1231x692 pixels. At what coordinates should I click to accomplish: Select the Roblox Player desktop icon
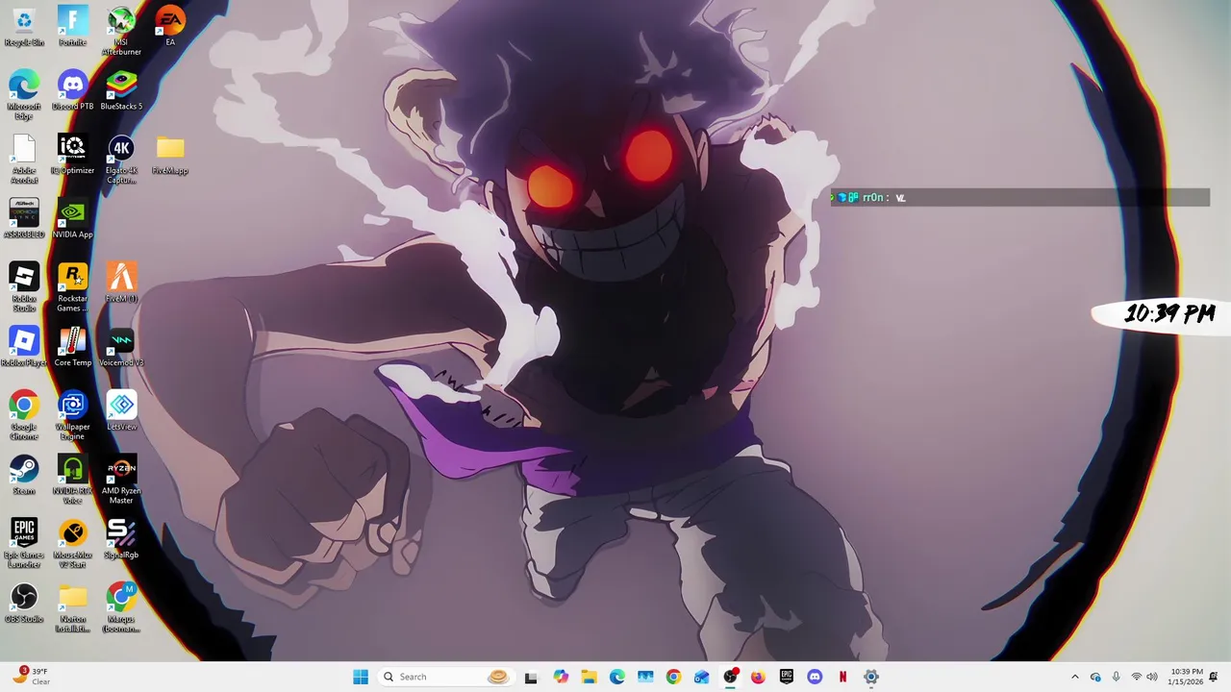24,347
